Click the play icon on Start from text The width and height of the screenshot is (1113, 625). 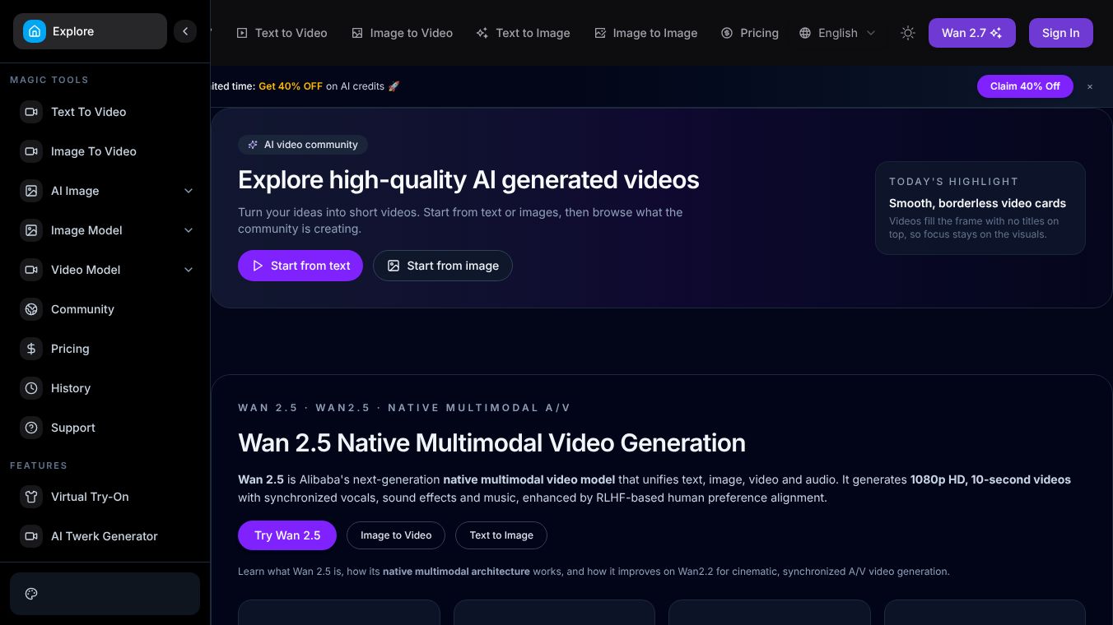click(258, 266)
